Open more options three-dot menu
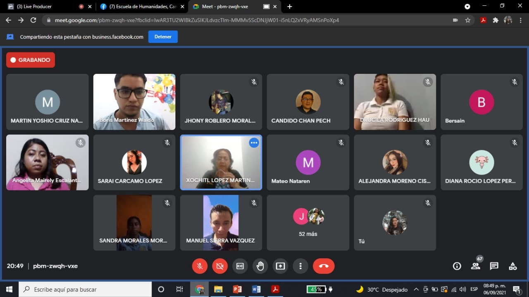This screenshot has height=297, width=529. 300,266
